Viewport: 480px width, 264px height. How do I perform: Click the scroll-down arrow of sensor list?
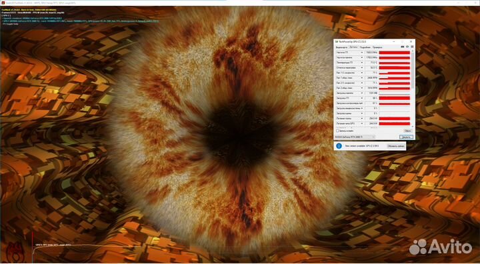pos(413,127)
